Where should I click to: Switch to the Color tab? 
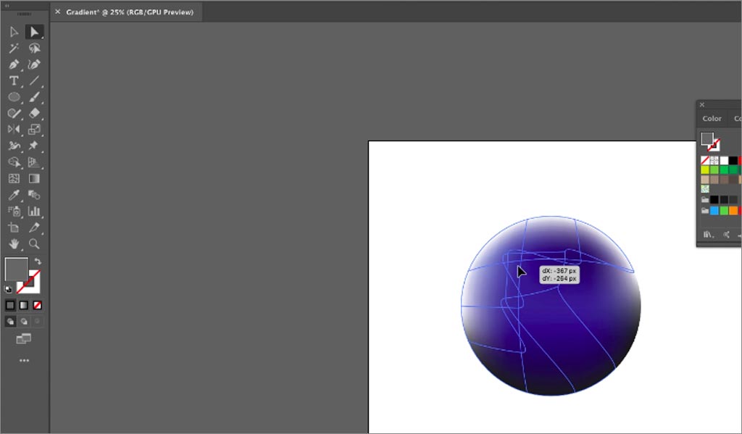(x=711, y=118)
